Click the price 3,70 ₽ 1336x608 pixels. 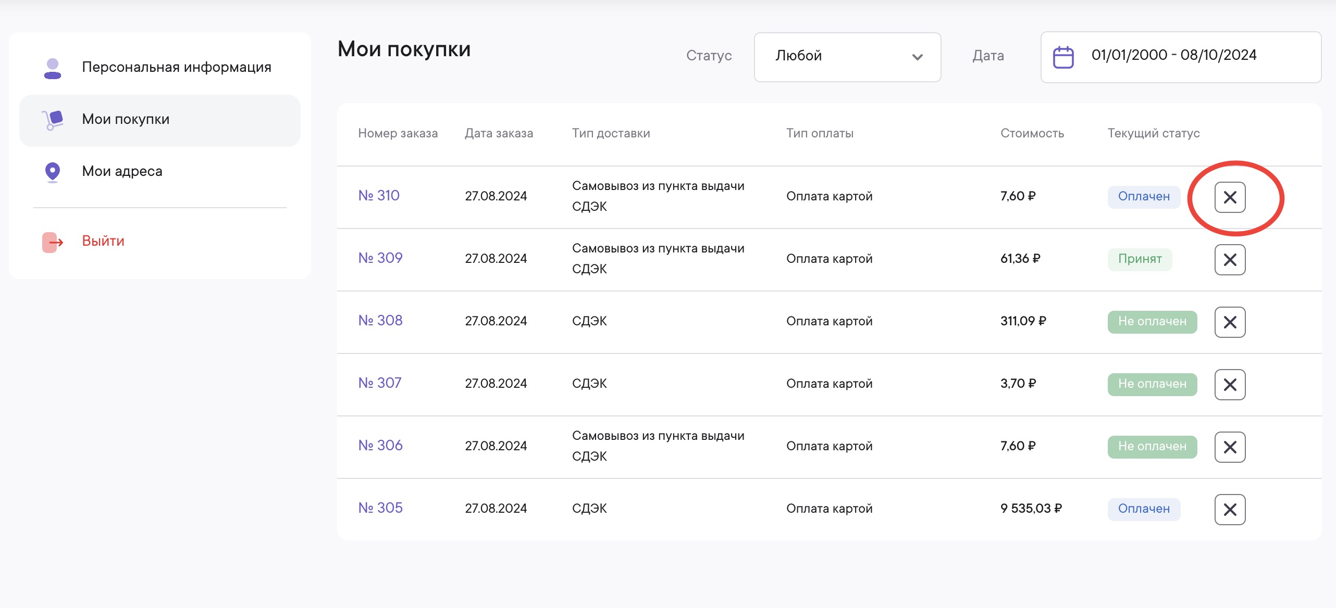(1018, 384)
